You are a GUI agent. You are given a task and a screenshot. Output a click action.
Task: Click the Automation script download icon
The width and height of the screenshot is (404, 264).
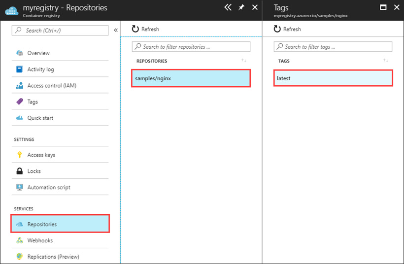(x=20, y=187)
